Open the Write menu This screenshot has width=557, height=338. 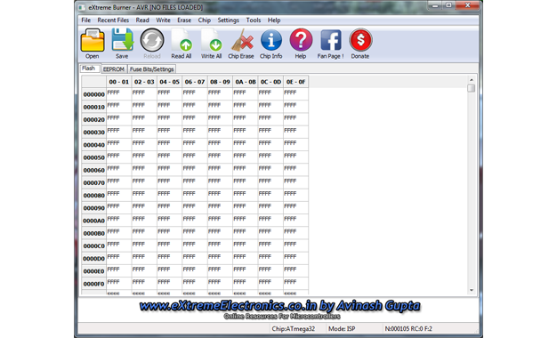164,20
